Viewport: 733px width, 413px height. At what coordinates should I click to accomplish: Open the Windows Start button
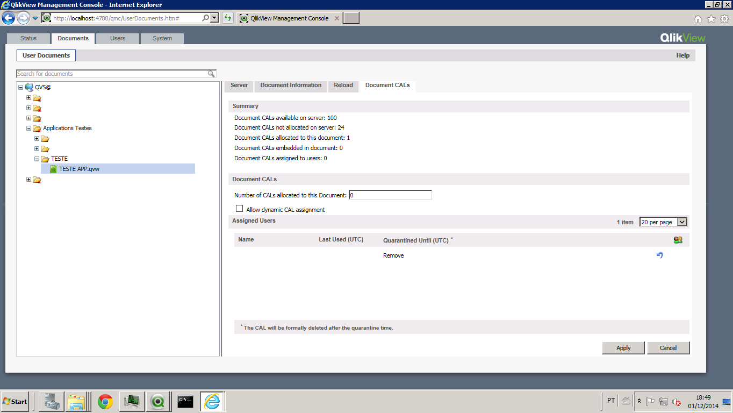pyautogui.click(x=15, y=402)
